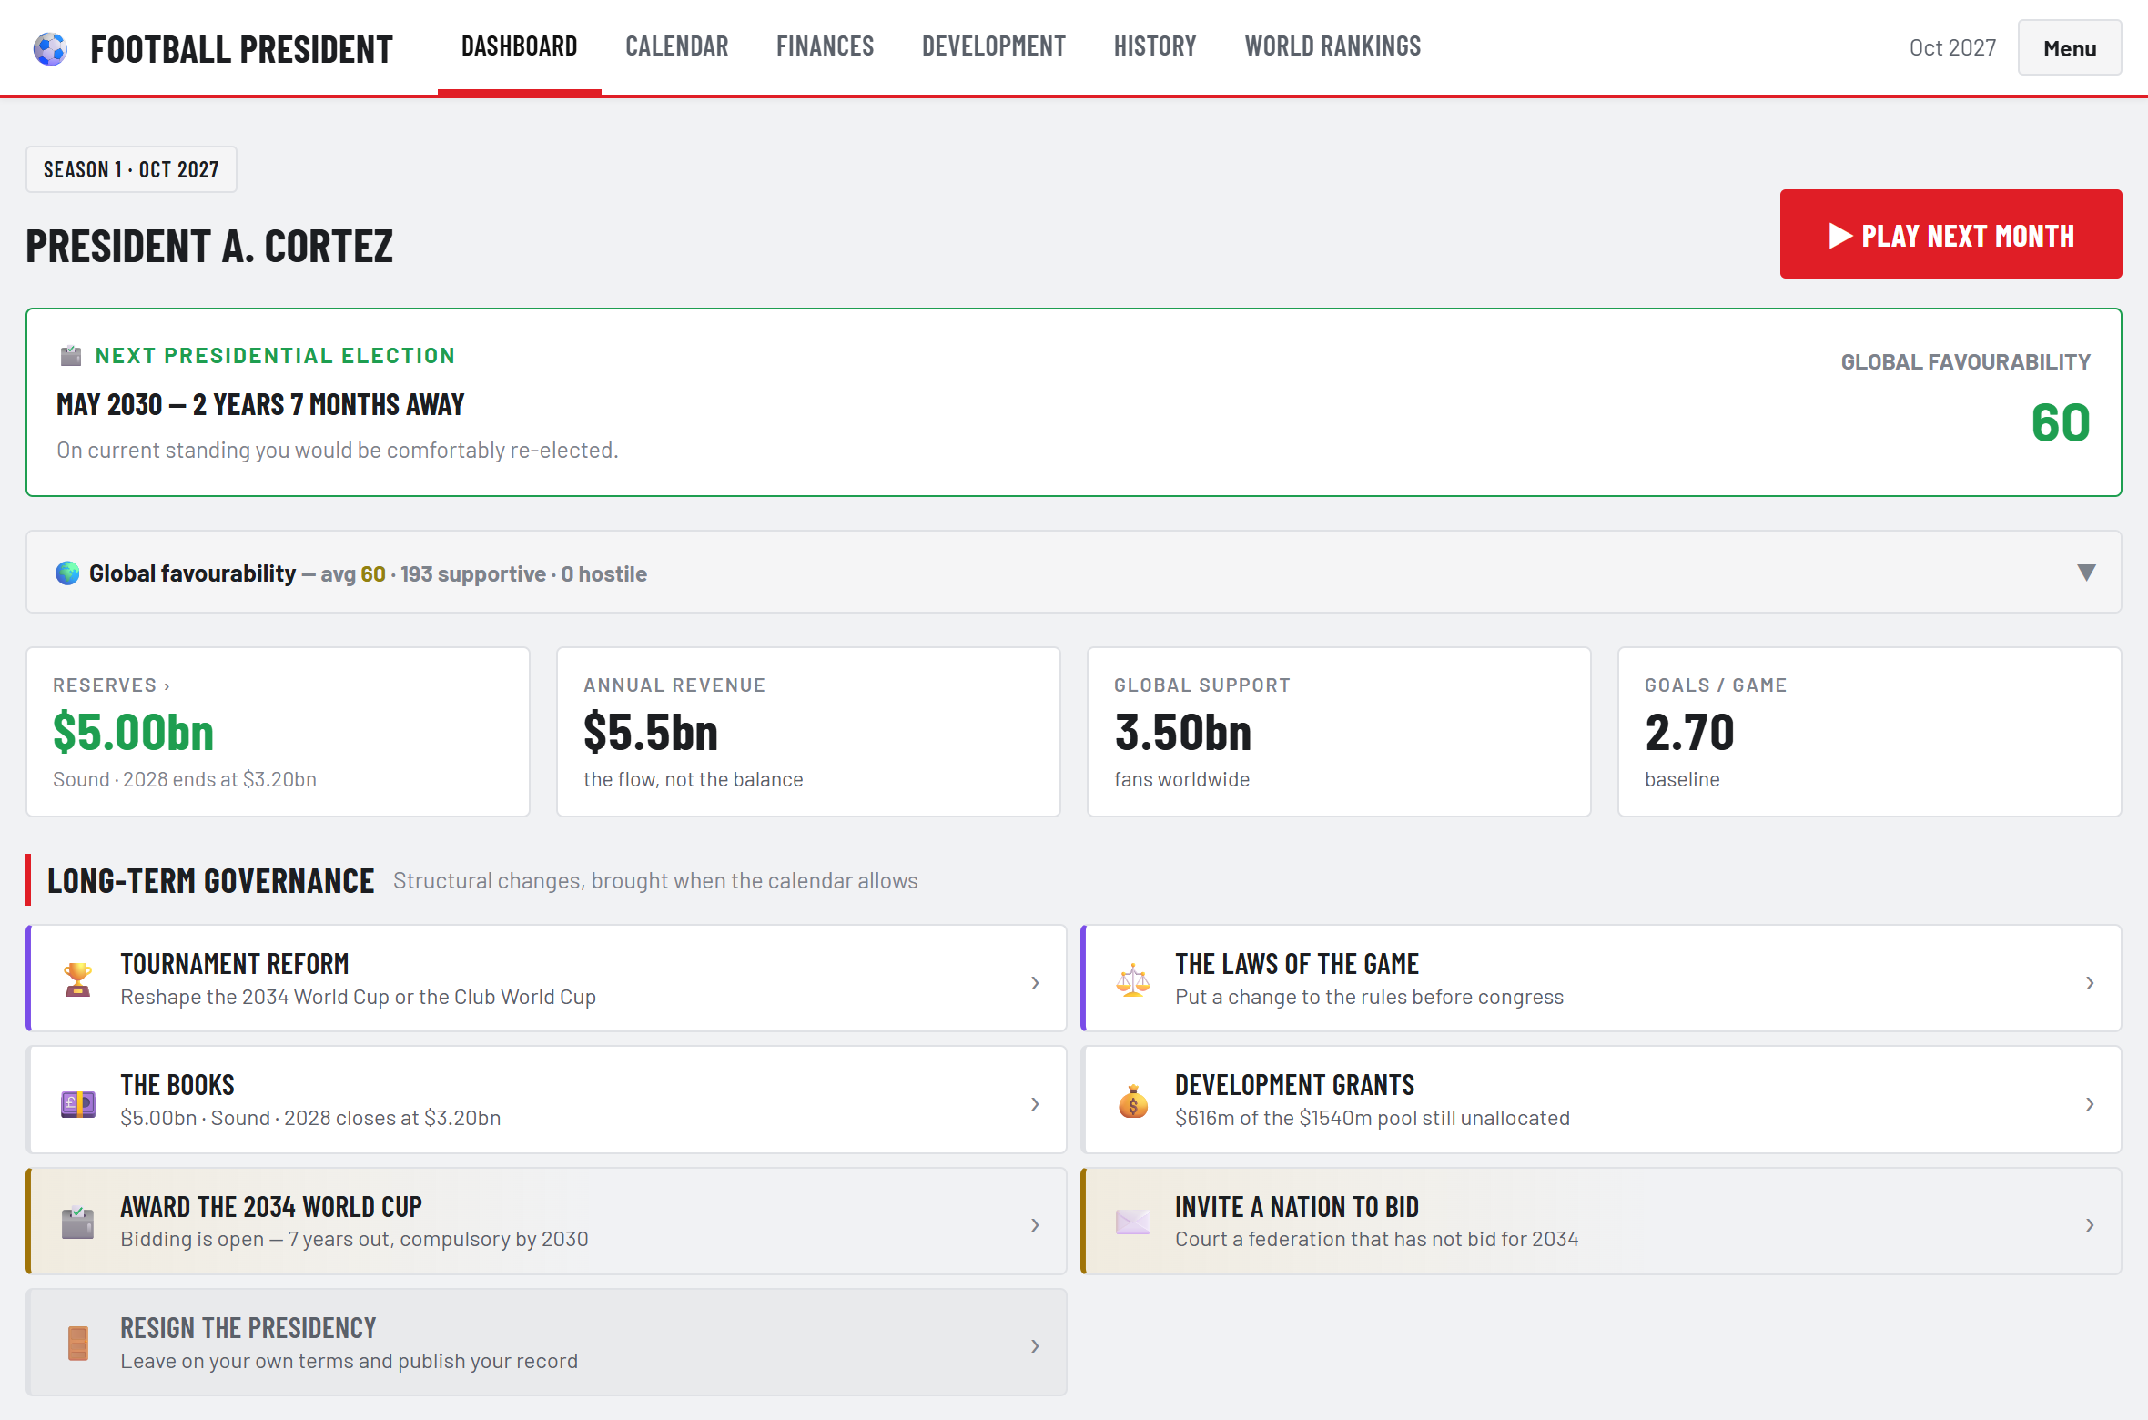
Task: Open the Development Grants card
Action: click(x=1601, y=1100)
